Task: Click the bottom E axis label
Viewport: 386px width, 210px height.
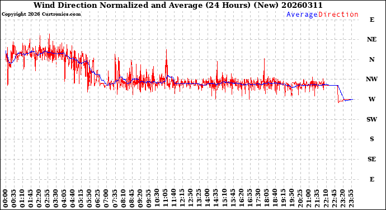Action: pos(371,179)
